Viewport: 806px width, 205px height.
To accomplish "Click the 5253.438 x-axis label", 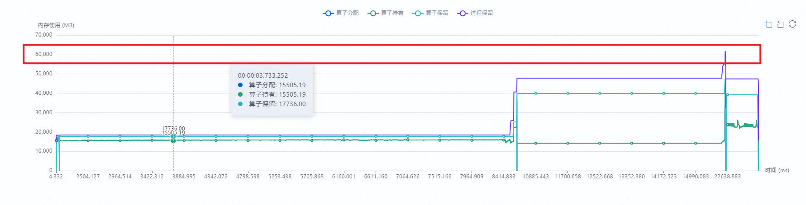I will (280, 177).
